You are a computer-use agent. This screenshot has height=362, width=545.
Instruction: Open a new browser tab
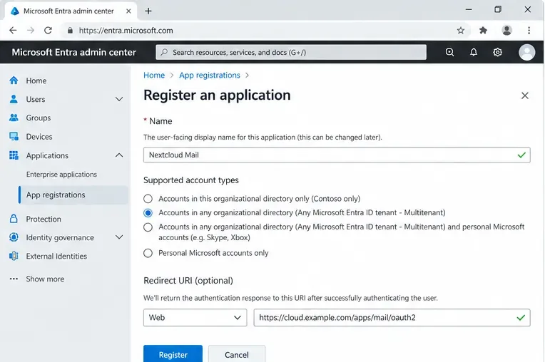(x=148, y=11)
